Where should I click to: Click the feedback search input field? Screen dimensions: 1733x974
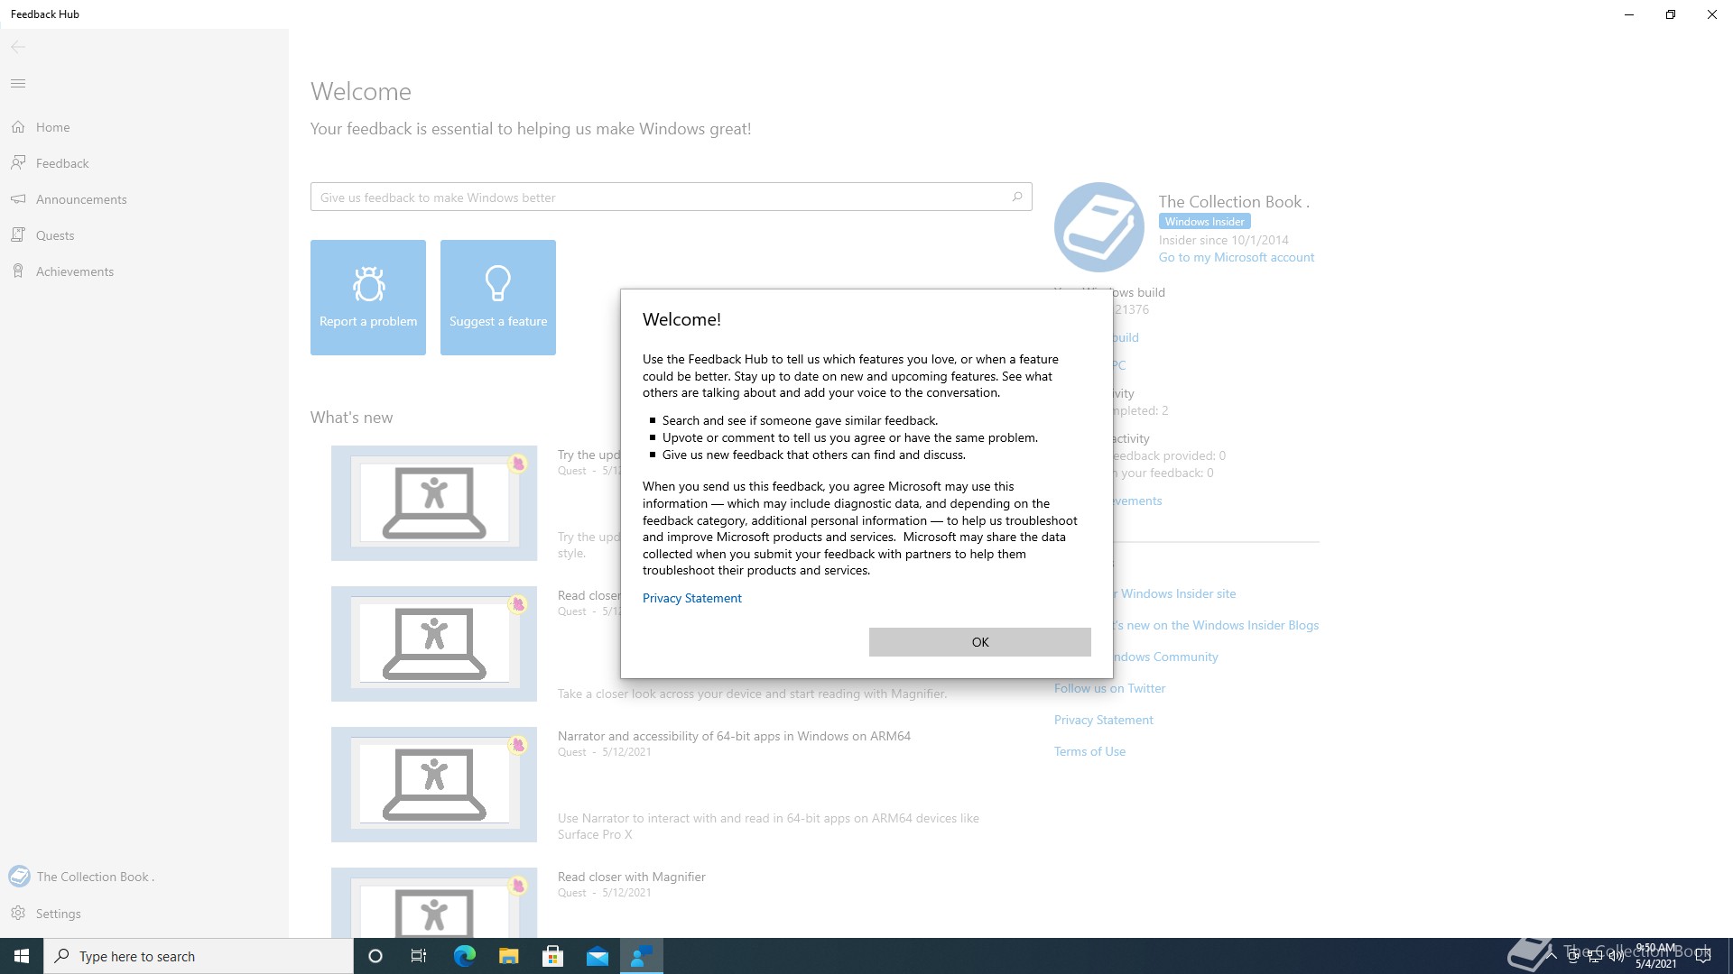(671, 197)
